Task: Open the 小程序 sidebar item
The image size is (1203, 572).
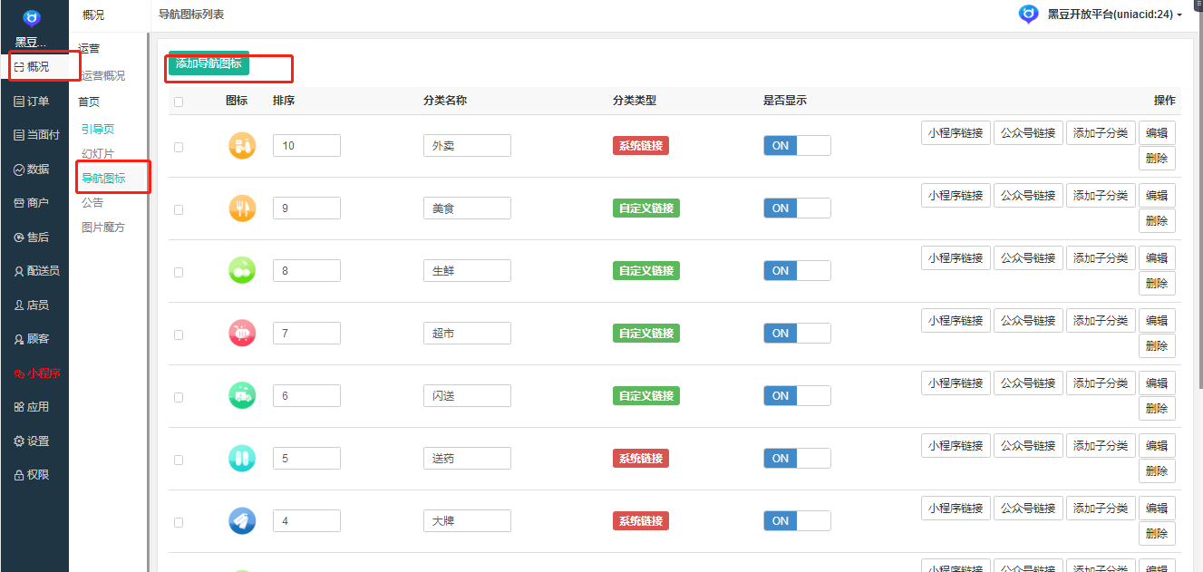Action: pyautogui.click(x=37, y=373)
